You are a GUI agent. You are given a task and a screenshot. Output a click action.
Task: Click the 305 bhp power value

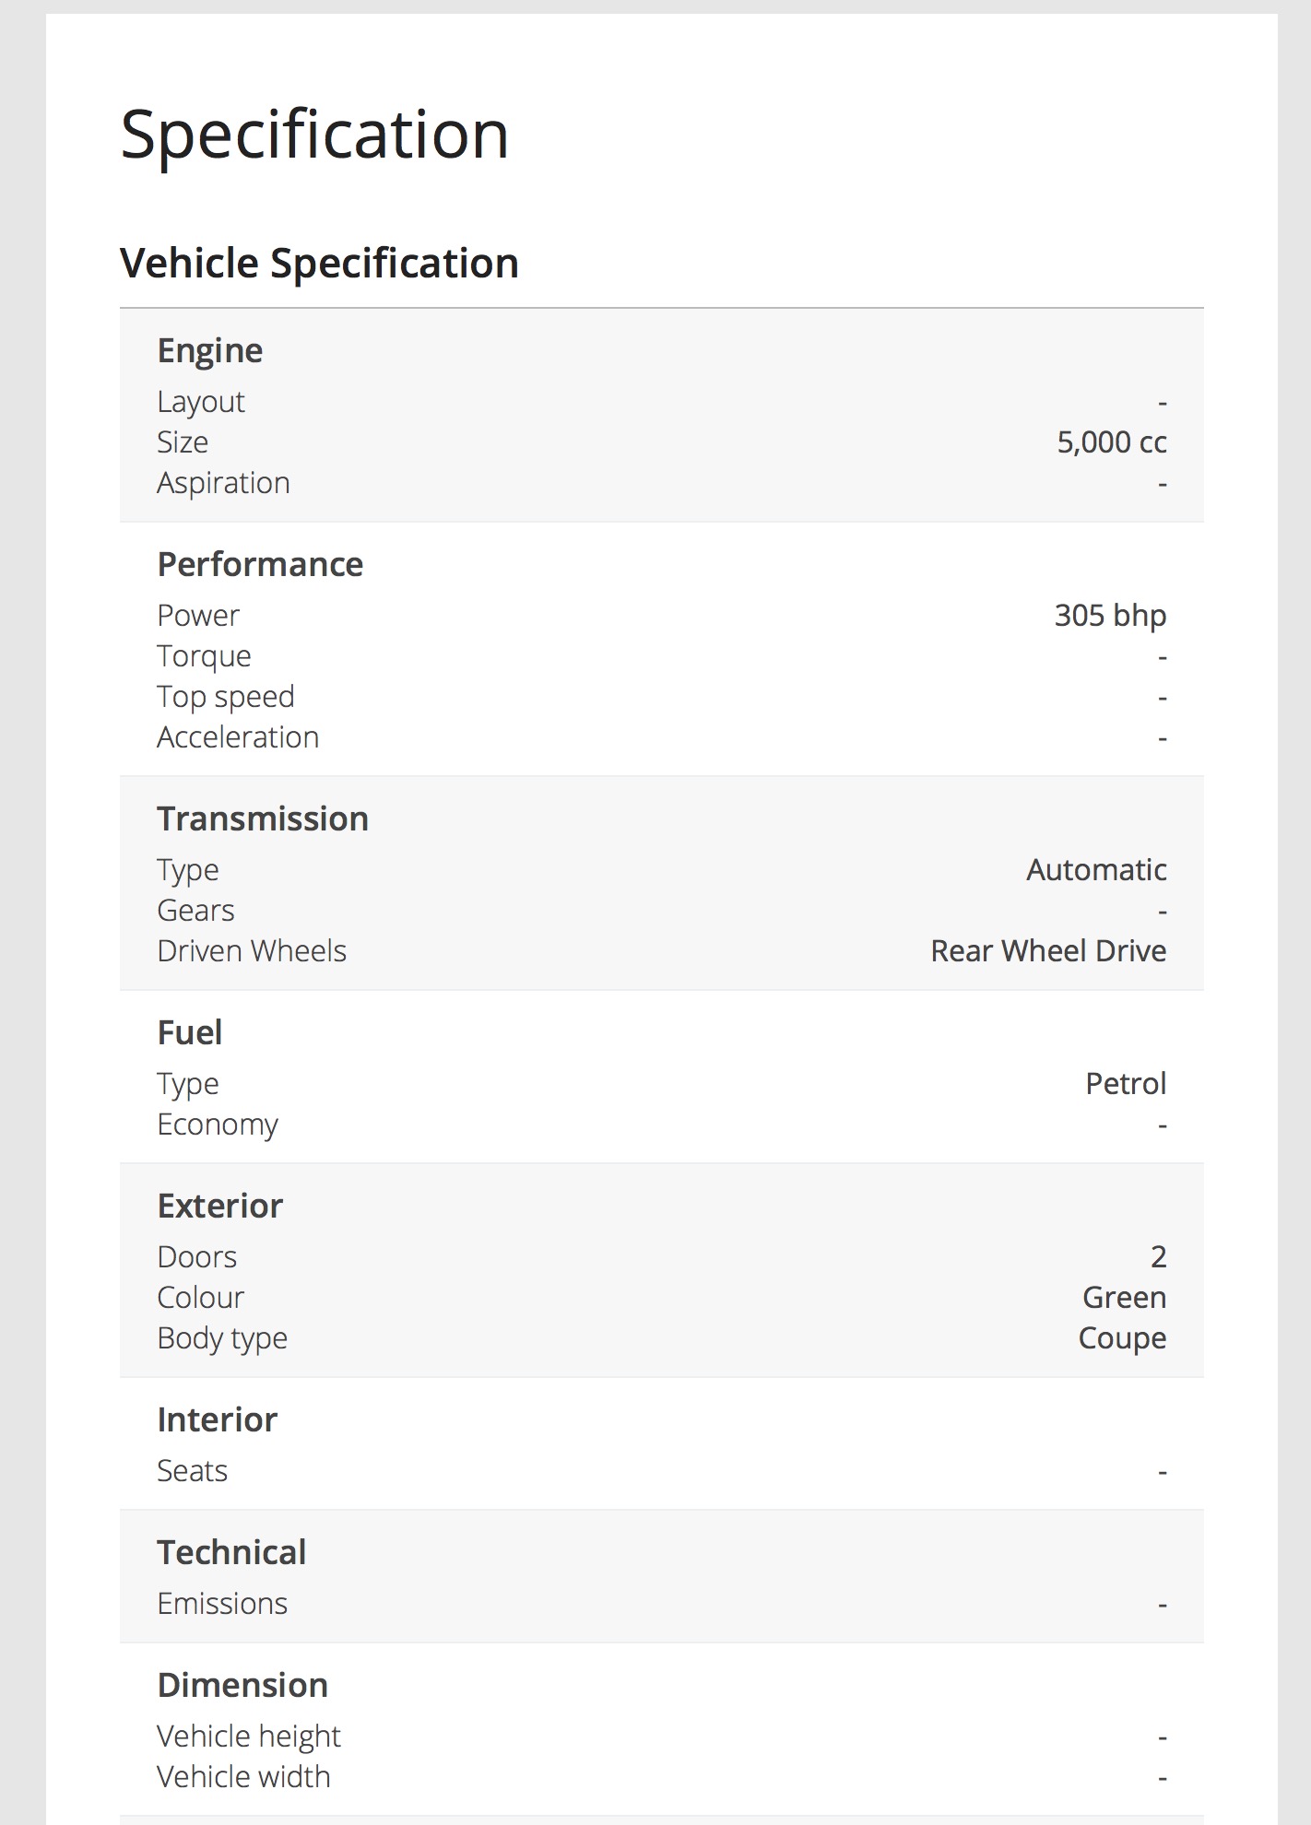1110,616
